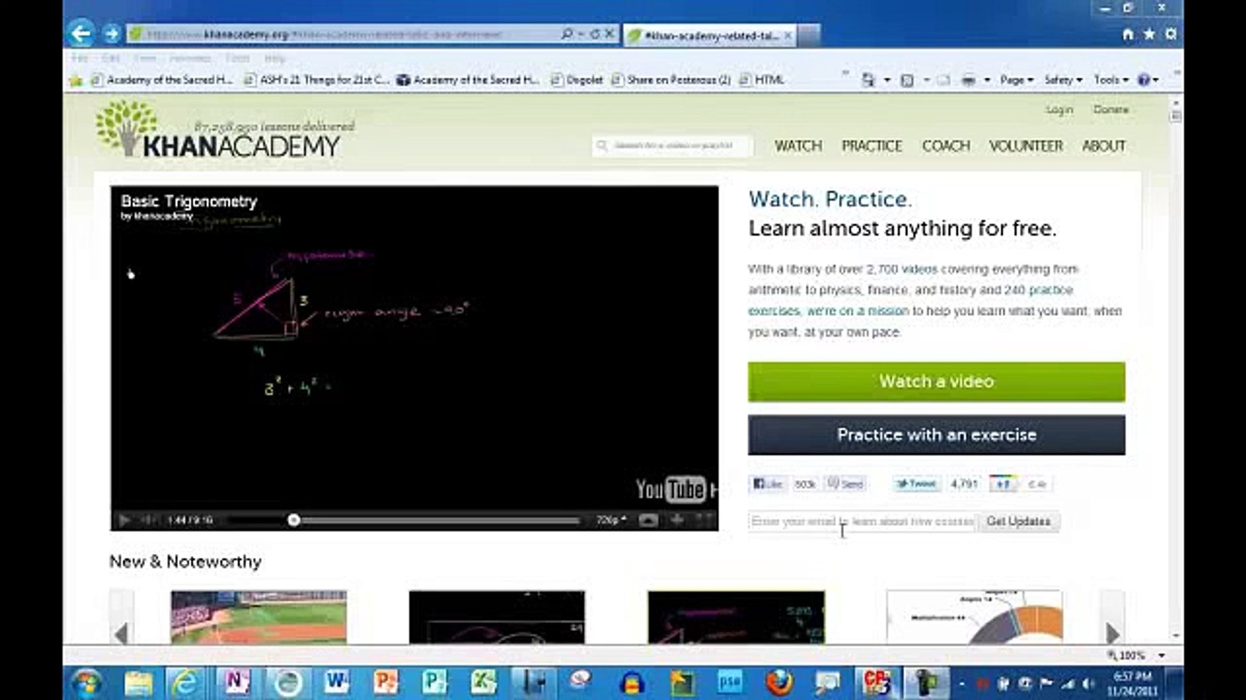This screenshot has height=700, width=1246.
Task: Click the green Watch a video button
Action: pyautogui.click(x=936, y=382)
